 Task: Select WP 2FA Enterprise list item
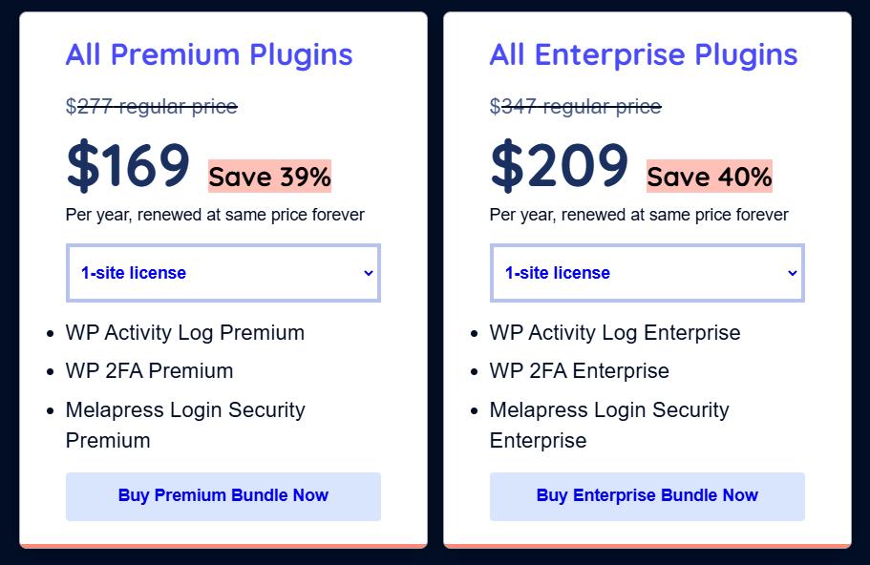579,371
